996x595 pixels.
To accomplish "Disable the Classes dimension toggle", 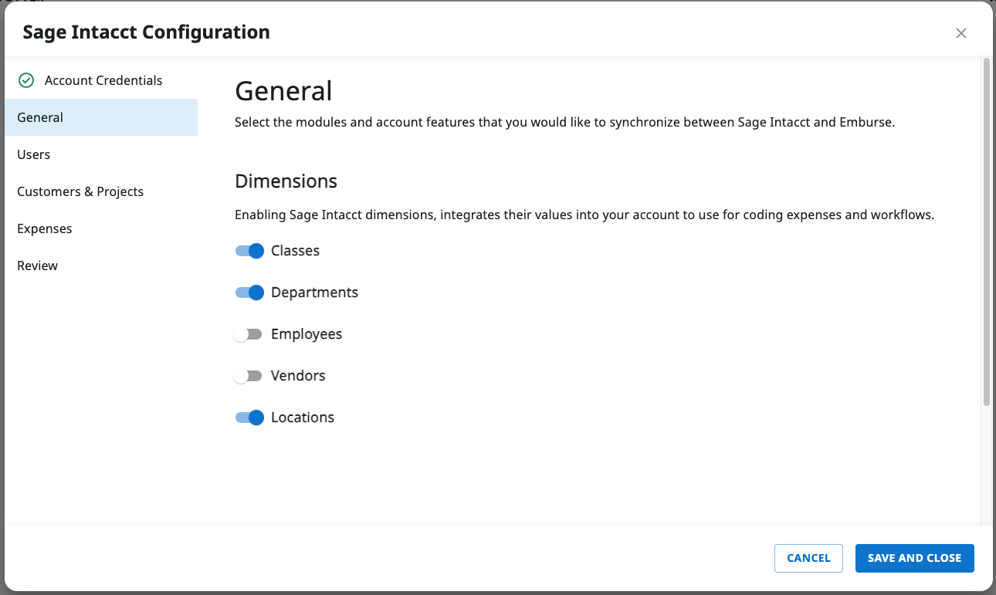I will (249, 251).
